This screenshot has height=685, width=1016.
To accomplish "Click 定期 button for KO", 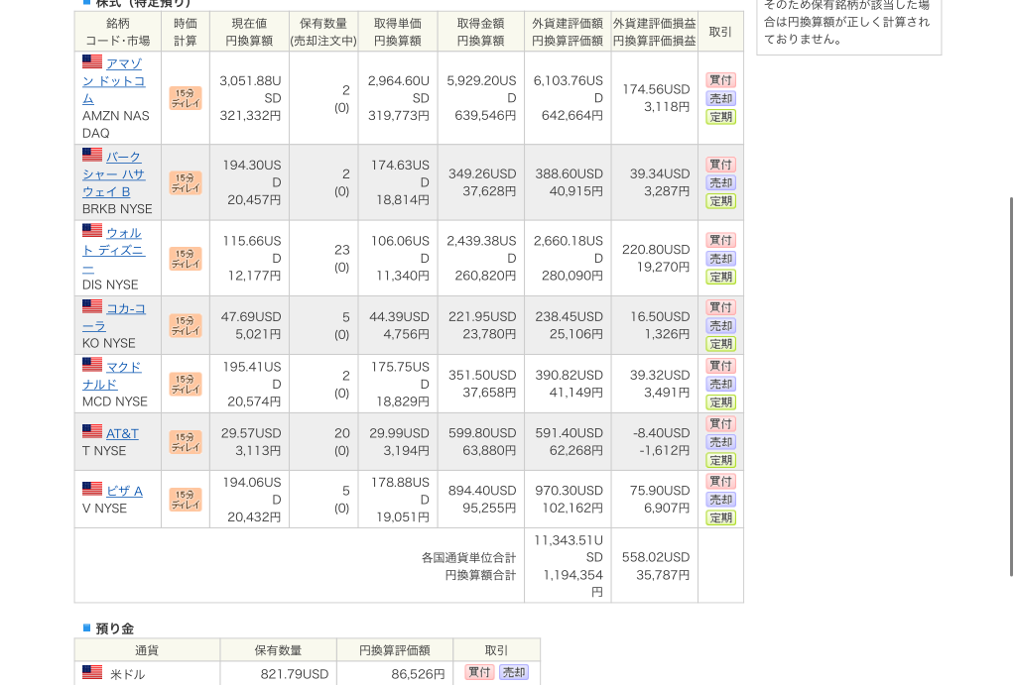I will coord(720,344).
